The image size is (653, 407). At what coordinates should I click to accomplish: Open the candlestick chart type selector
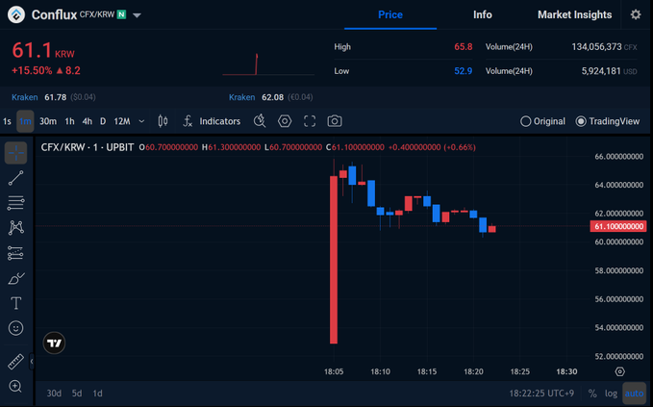coord(163,121)
